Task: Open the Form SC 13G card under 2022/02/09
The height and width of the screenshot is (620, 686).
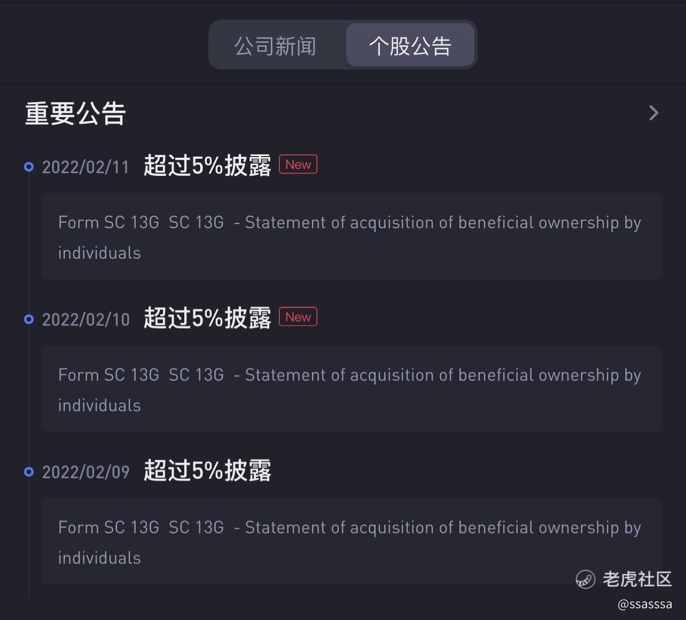Action: [x=352, y=541]
